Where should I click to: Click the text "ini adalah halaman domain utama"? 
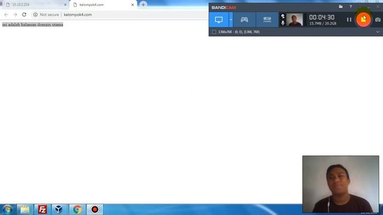(32, 24)
